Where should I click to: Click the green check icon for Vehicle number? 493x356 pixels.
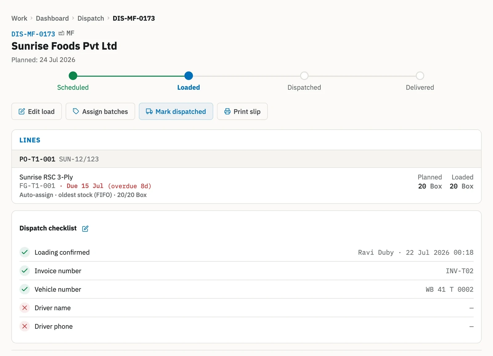(x=25, y=289)
